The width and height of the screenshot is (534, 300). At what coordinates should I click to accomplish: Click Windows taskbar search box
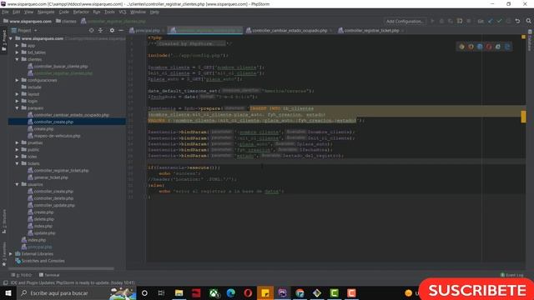(x=77, y=292)
